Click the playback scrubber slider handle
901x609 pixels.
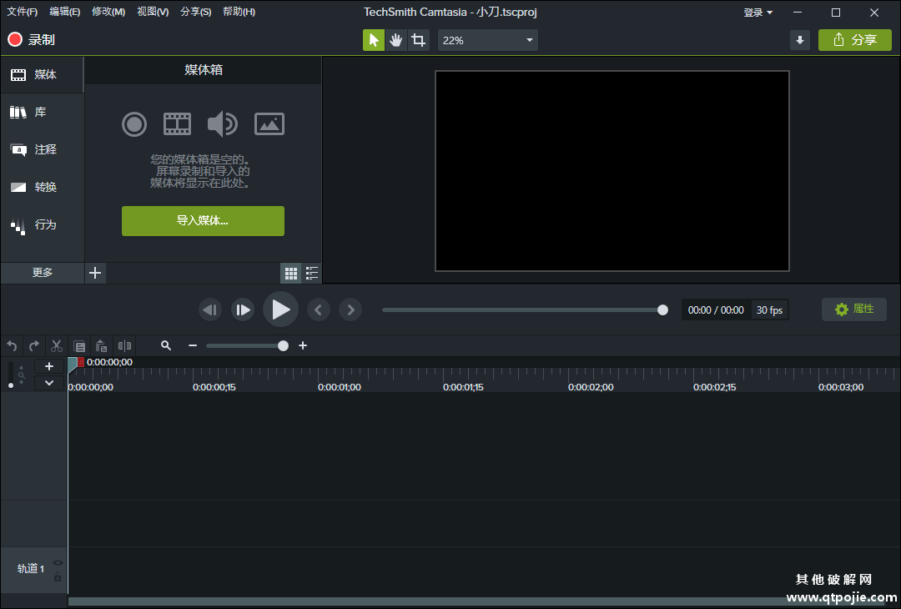pyautogui.click(x=662, y=310)
